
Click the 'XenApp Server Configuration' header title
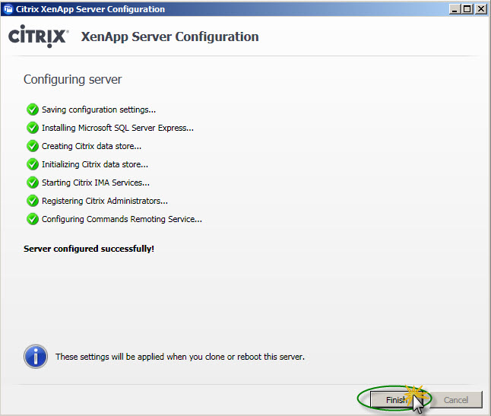[170, 37]
